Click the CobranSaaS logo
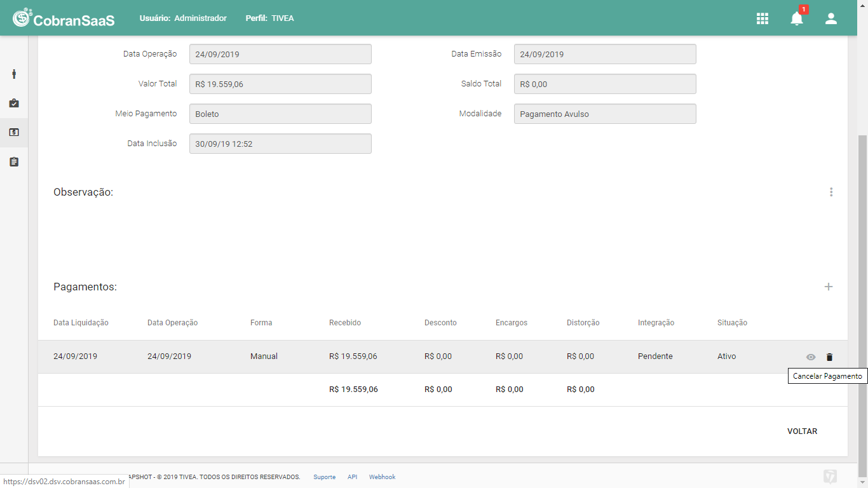 [x=64, y=18]
